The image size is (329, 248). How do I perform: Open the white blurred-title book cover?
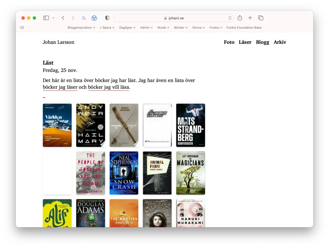(157, 125)
